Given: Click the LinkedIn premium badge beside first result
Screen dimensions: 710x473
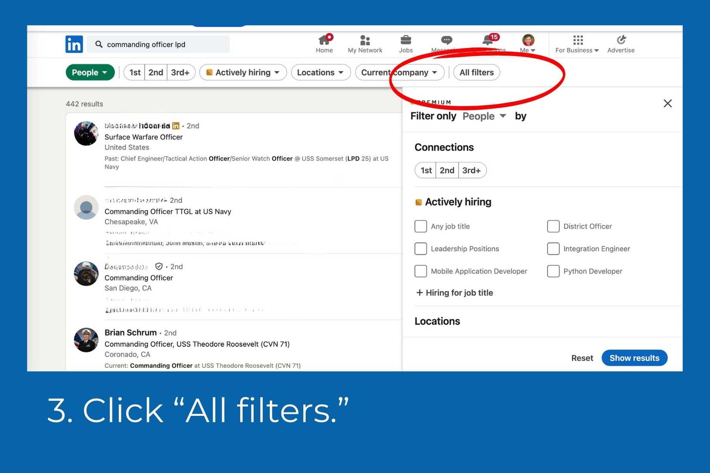Looking at the screenshot, I should [x=176, y=126].
